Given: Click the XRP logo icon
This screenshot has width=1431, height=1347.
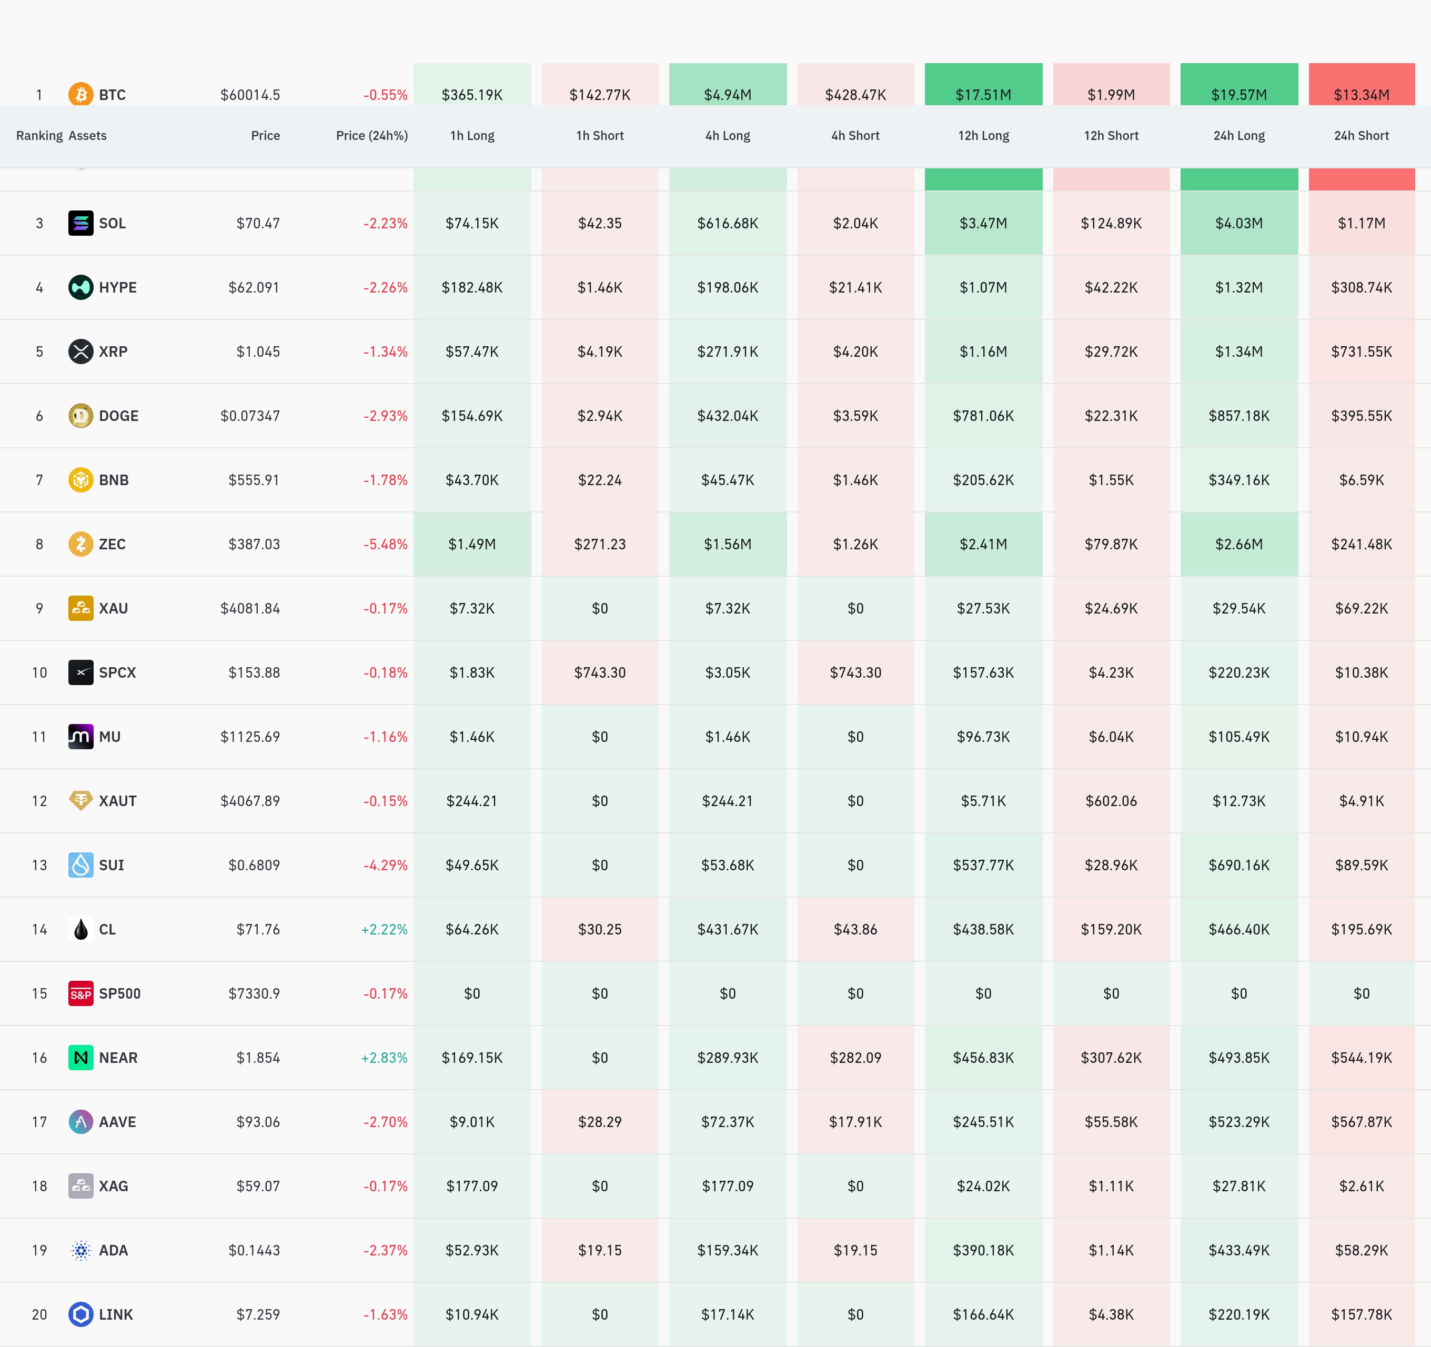Looking at the screenshot, I should (x=80, y=351).
